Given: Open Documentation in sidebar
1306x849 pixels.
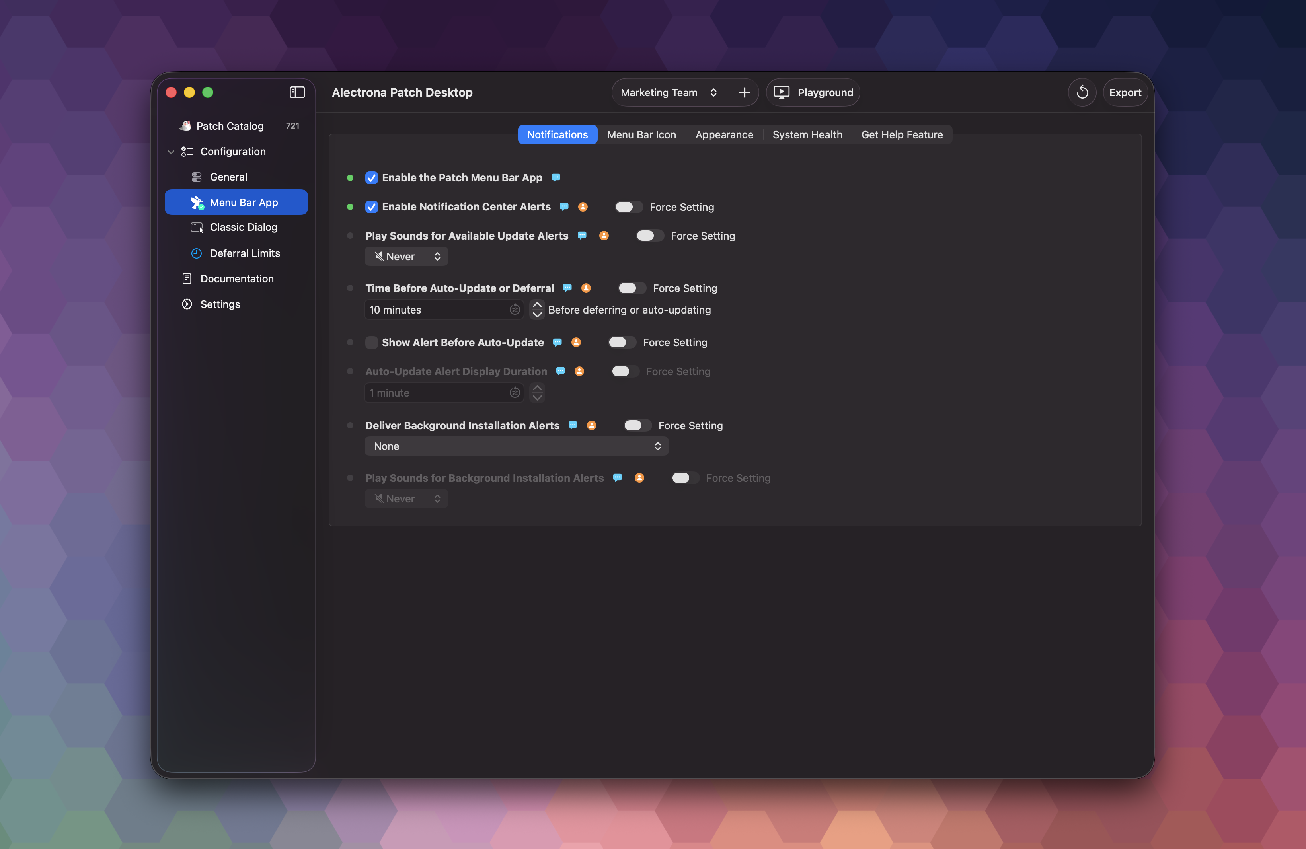Looking at the screenshot, I should (x=236, y=278).
